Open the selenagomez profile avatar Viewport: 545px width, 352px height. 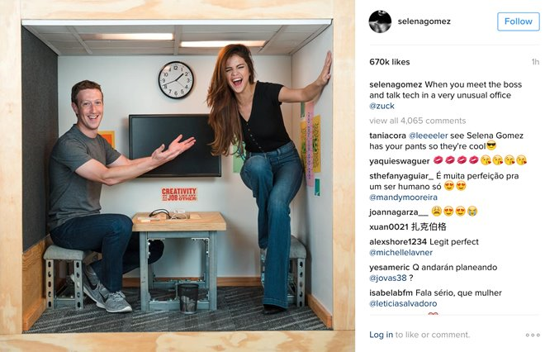(x=380, y=21)
